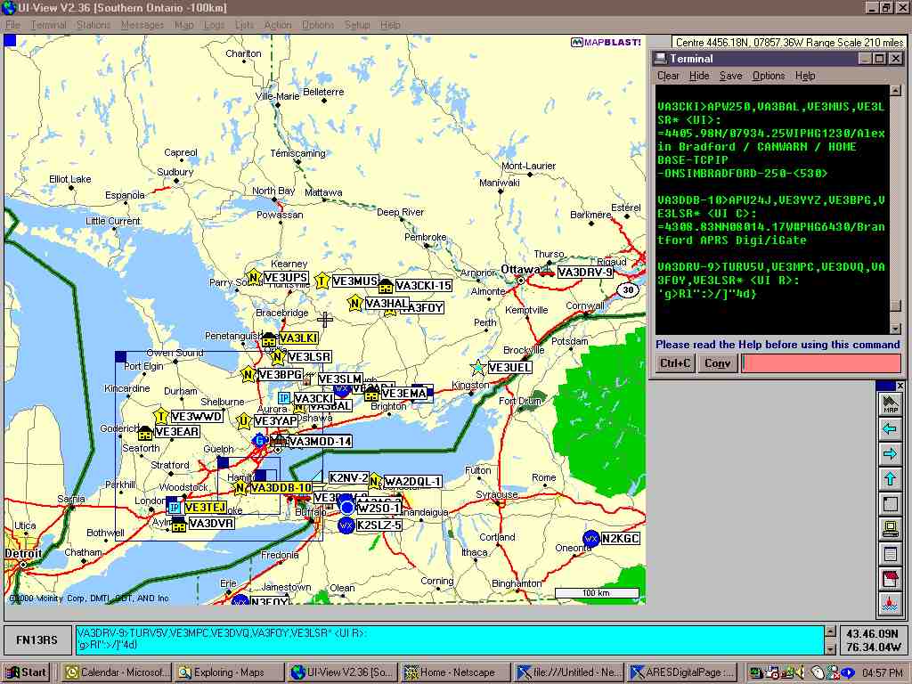Click the white lined-page toolbar icon

click(890, 554)
